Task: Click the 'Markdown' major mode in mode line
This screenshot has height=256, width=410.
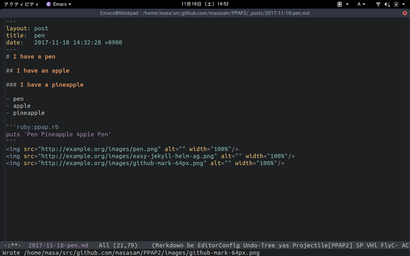Action: point(169,245)
